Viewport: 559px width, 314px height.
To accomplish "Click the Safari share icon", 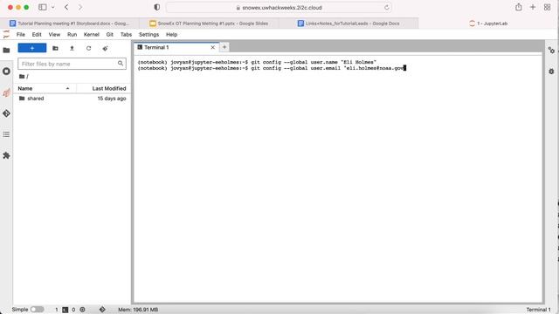I will click(x=519, y=7).
